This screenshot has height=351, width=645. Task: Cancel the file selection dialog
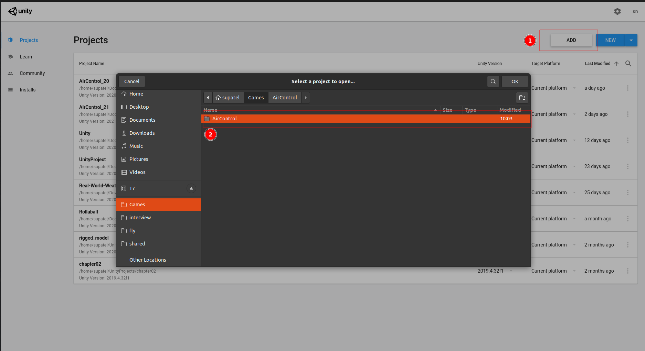point(132,81)
